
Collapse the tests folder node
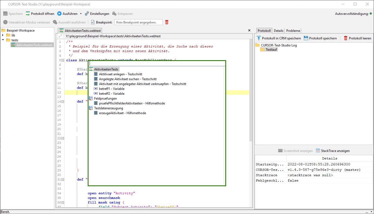pyautogui.click(x=3, y=40)
